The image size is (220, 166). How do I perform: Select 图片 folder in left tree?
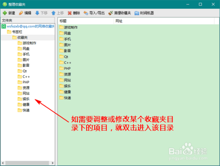tap(23, 60)
